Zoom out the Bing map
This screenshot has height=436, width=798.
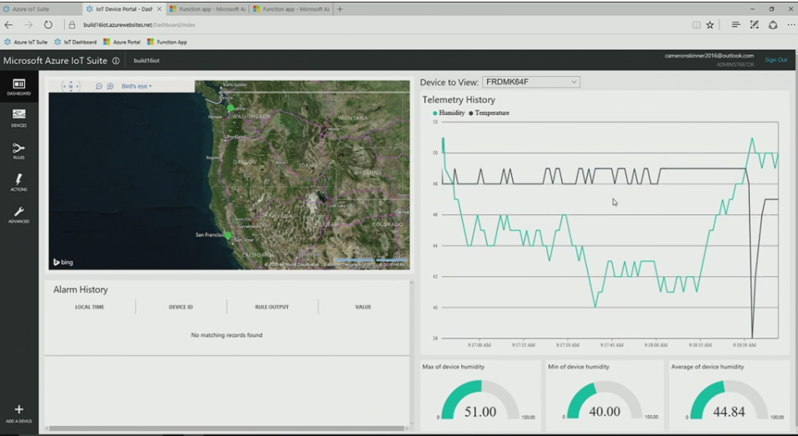coord(98,86)
